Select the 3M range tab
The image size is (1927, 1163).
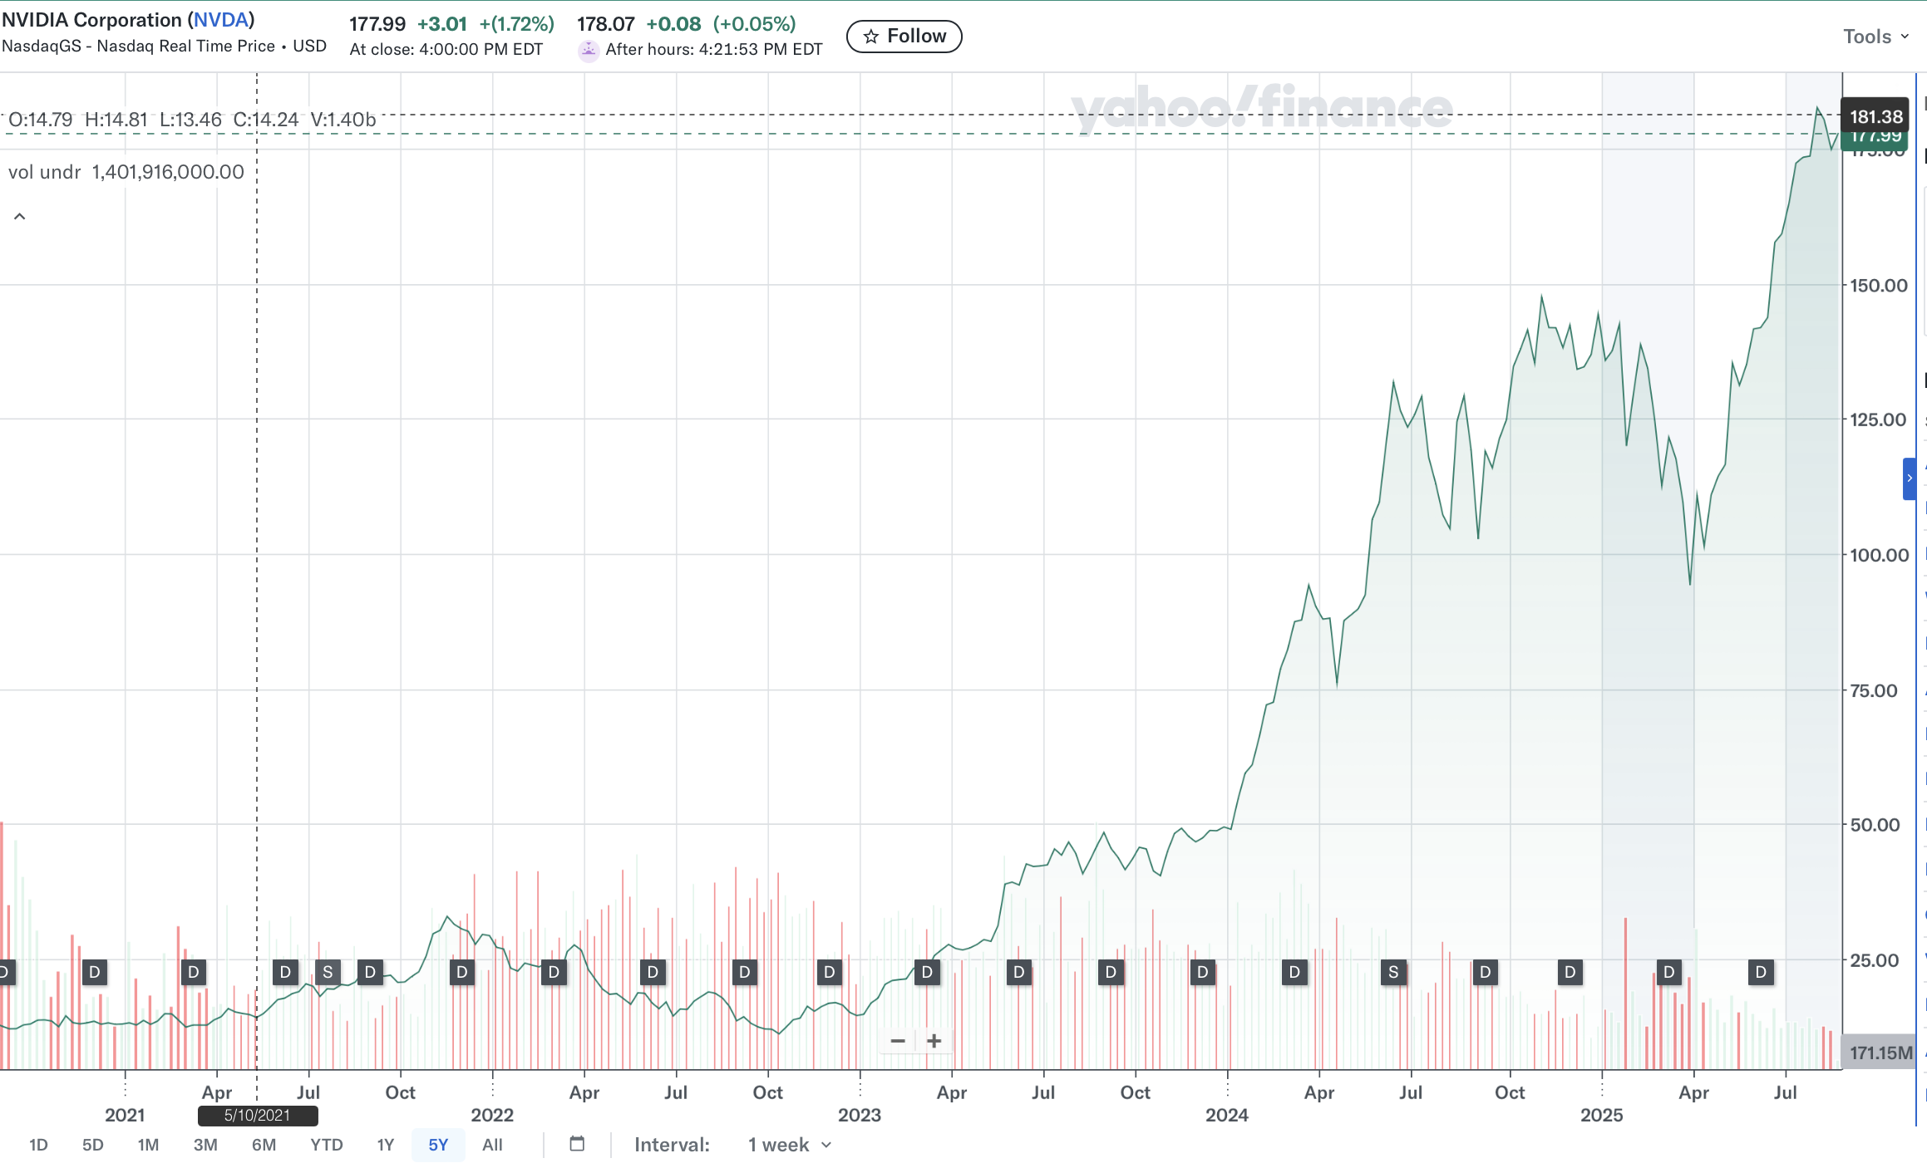click(205, 1145)
